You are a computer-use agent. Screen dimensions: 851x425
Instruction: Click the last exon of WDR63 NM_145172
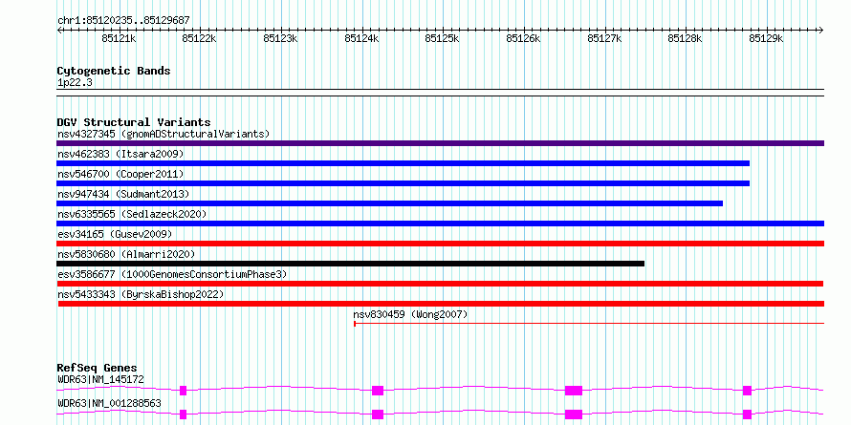click(x=748, y=391)
